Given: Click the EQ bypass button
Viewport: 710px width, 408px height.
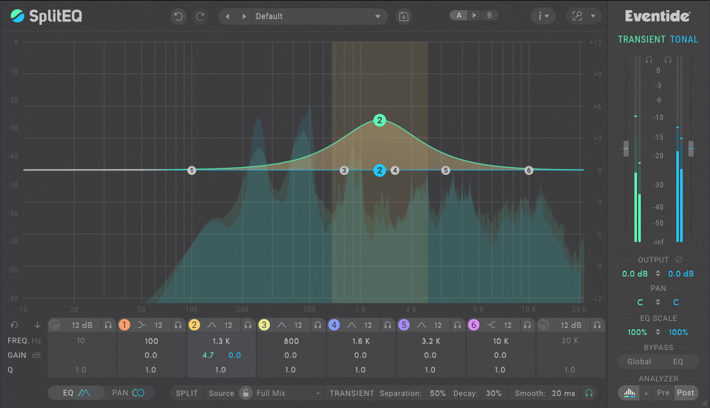Looking at the screenshot, I should click(x=678, y=362).
